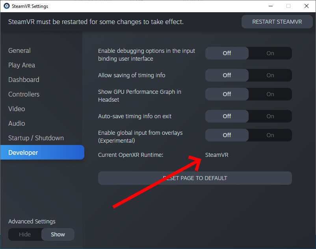Restart SteamVR using the top button
Viewport: 316px width, 249px height.
click(x=277, y=22)
